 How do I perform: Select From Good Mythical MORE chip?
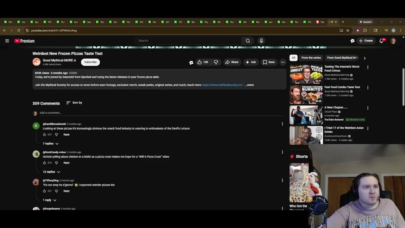[342, 58]
